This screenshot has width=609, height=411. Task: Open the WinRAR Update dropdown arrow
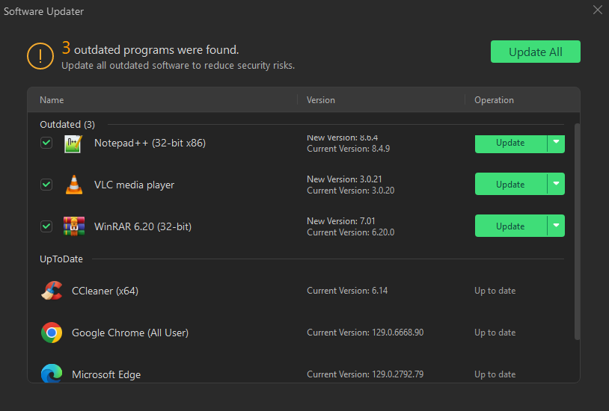coord(556,226)
